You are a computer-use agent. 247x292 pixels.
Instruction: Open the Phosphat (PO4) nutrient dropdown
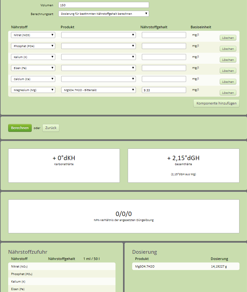point(33,46)
